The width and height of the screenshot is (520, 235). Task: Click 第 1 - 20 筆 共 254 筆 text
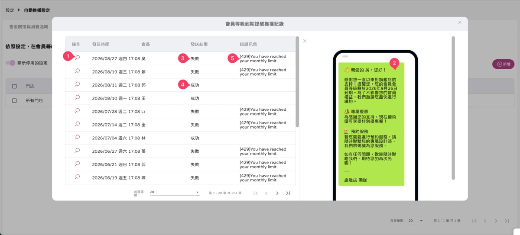(x=225, y=193)
